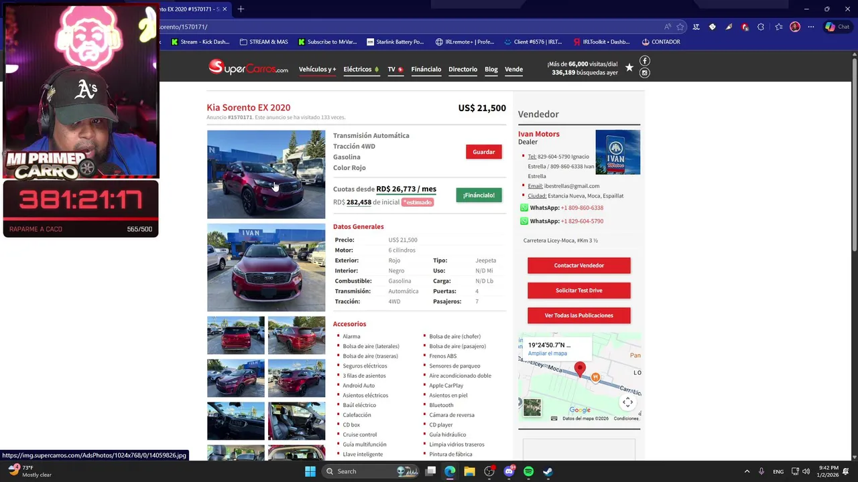Click the green ¡Fináncialo! button
The height and width of the screenshot is (482, 858).
point(479,195)
